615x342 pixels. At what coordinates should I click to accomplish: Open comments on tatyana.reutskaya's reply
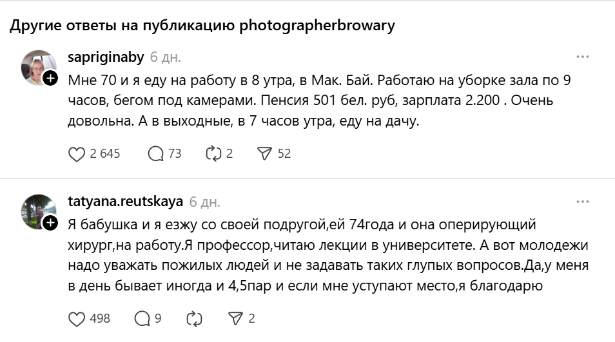point(141,318)
